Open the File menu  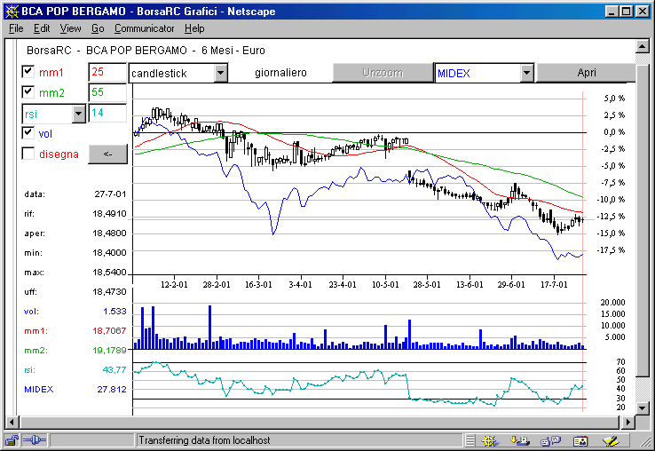tap(16, 28)
